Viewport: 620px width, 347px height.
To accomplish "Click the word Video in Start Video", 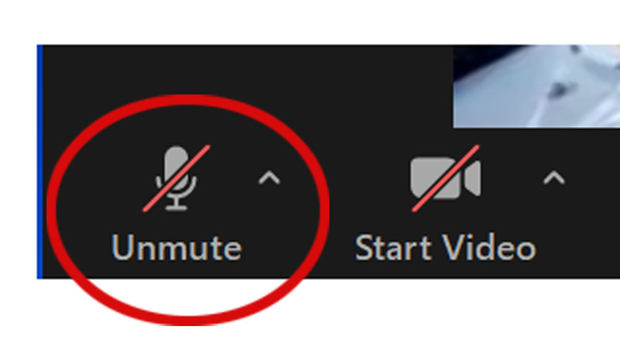I will [x=489, y=248].
